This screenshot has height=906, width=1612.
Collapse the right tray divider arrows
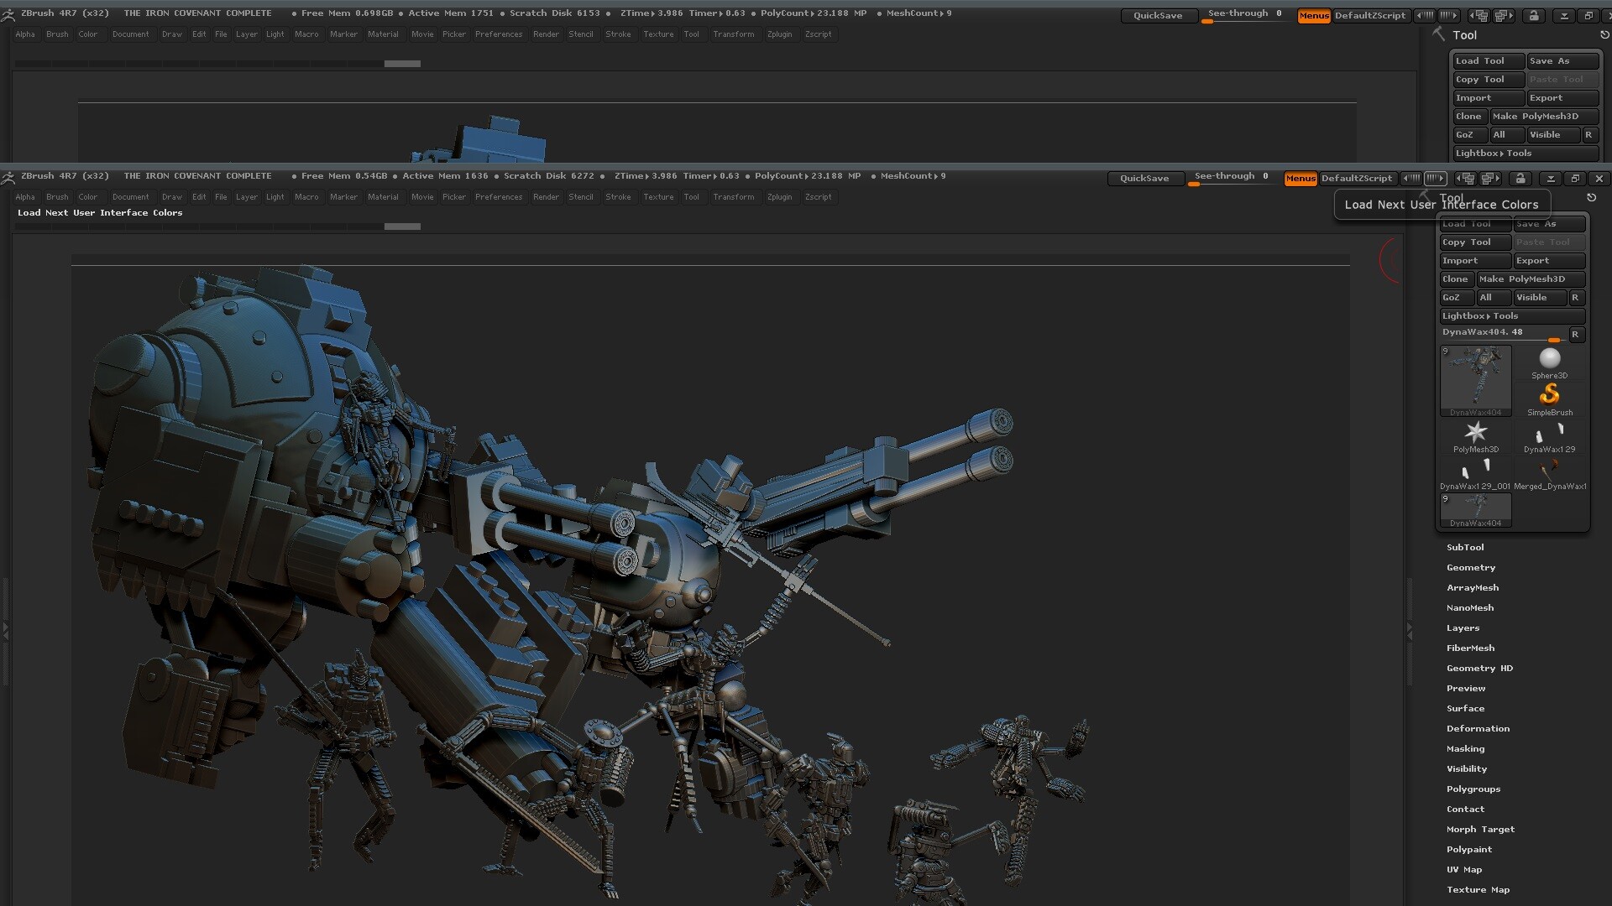tap(1410, 631)
